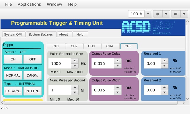The height and width of the screenshot is (114, 190).
Task: Switch to the System OPI tab
Action: tap(14, 35)
